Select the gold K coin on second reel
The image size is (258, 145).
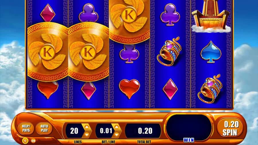pyautogui.click(x=89, y=52)
